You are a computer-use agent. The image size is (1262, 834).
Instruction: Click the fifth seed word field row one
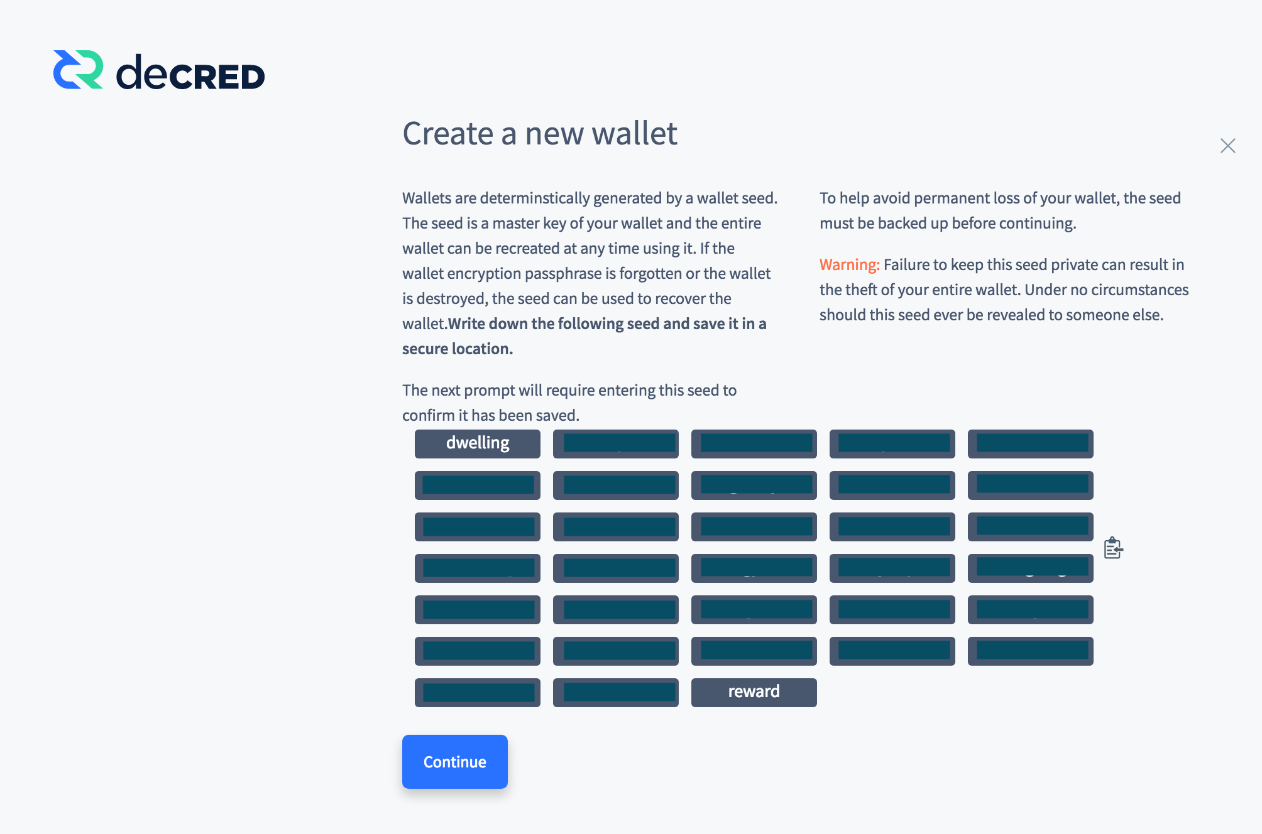point(1031,443)
